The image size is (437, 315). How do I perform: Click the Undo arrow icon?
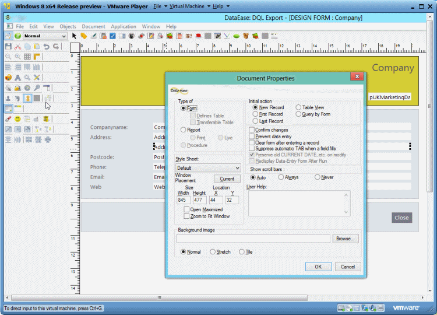coord(46,46)
